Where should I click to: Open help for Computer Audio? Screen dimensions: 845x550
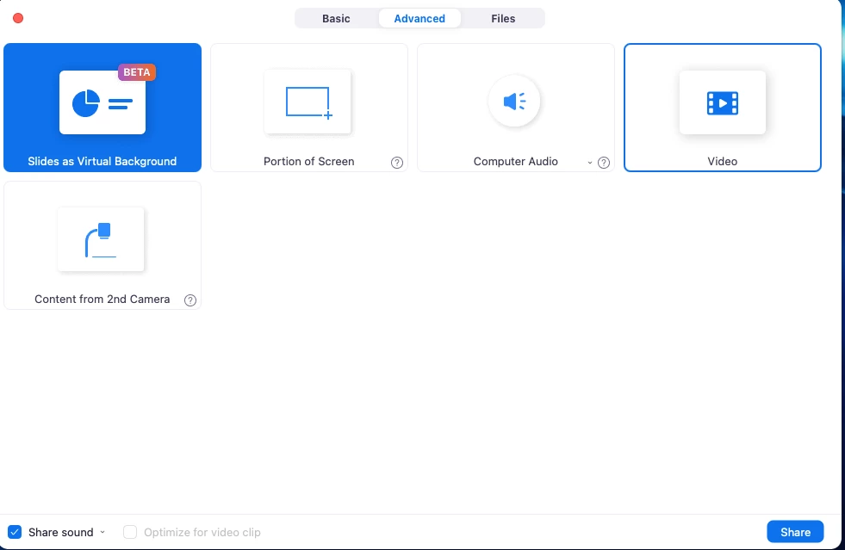[604, 163]
